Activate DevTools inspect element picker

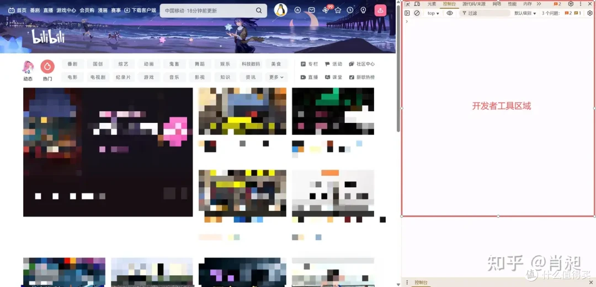pos(407,4)
